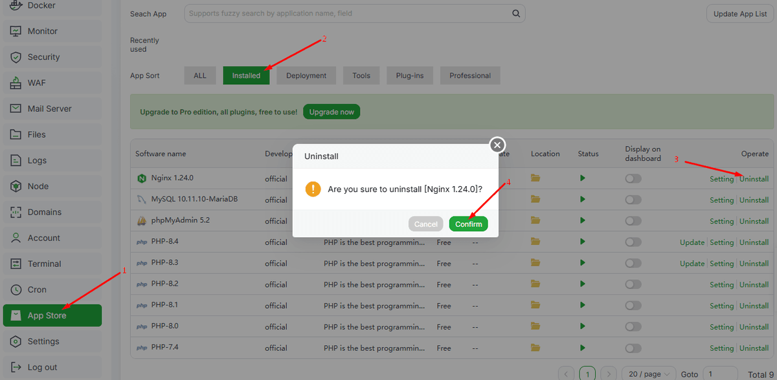The height and width of the screenshot is (380, 777).
Task: Close the Uninstall dialog with X icon
Action: [x=497, y=145]
